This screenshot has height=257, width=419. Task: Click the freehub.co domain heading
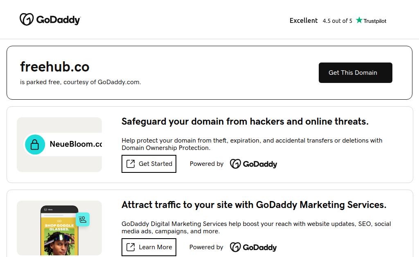(55, 67)
